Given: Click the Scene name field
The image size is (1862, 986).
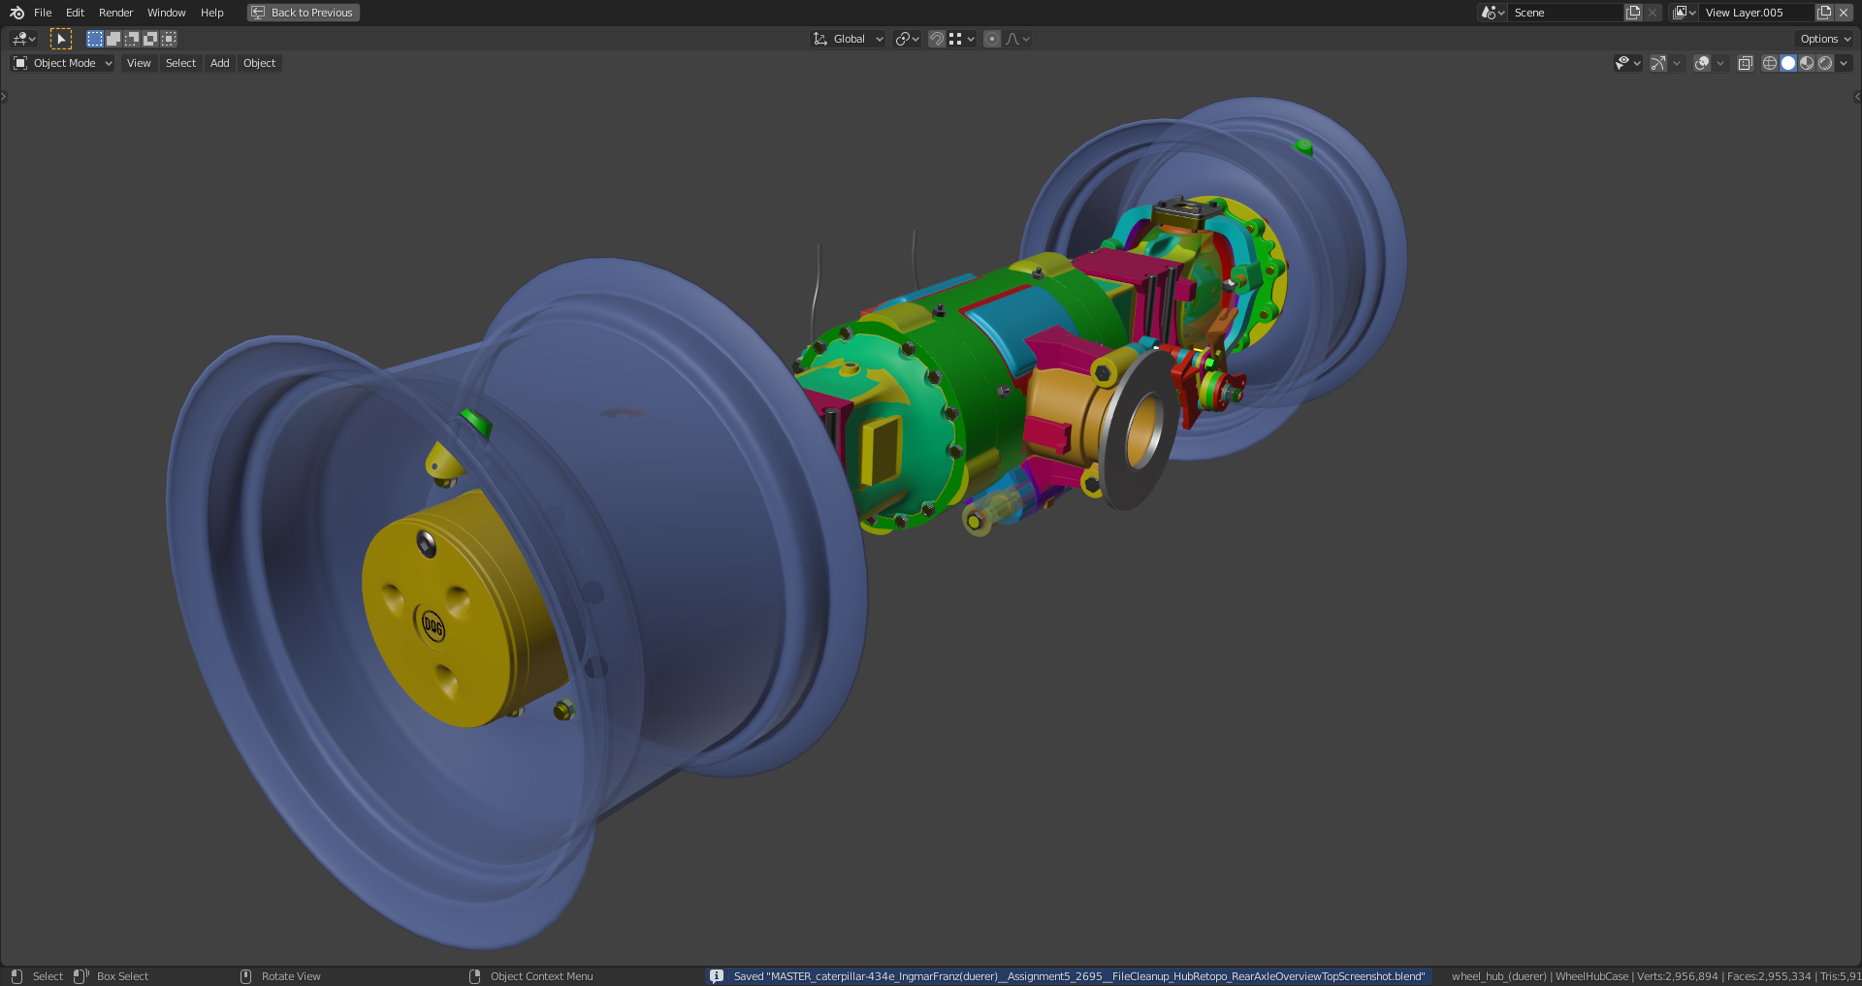Looking at the screenshot, I should [x=1566, y=13].
